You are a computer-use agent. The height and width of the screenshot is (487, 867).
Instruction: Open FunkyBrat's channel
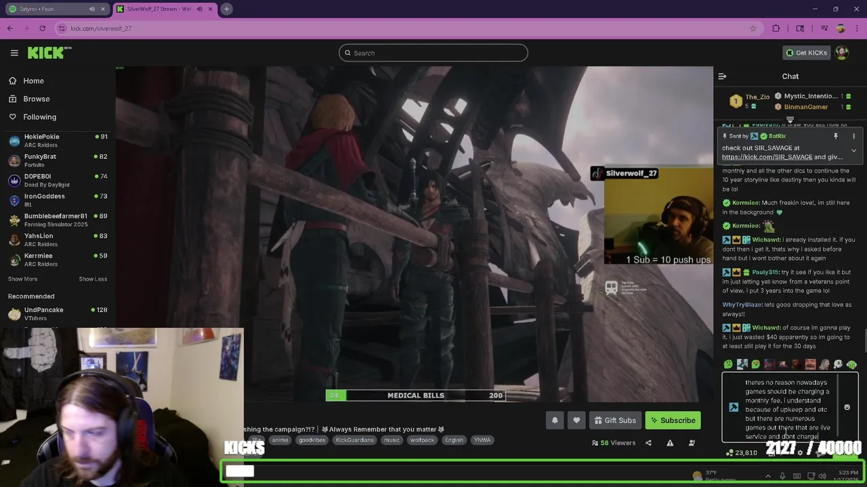(58, 160)
